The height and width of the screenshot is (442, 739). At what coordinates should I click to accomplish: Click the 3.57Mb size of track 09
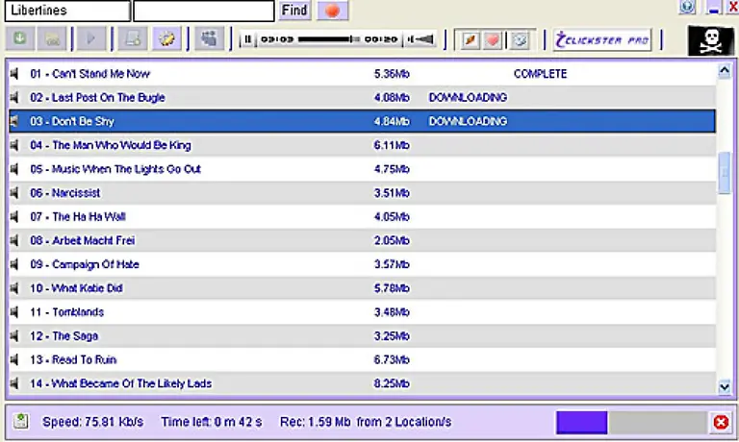tap(392, 264)
